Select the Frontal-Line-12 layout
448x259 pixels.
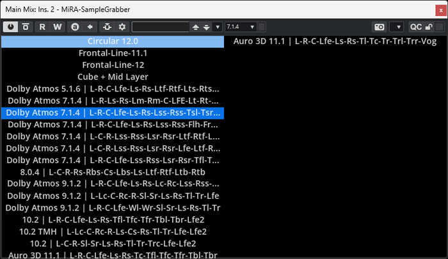113,65
